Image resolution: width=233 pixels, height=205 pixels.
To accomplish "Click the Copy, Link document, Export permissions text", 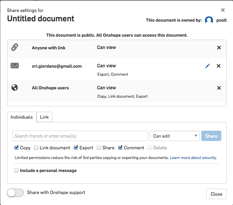I will [122, 96].
